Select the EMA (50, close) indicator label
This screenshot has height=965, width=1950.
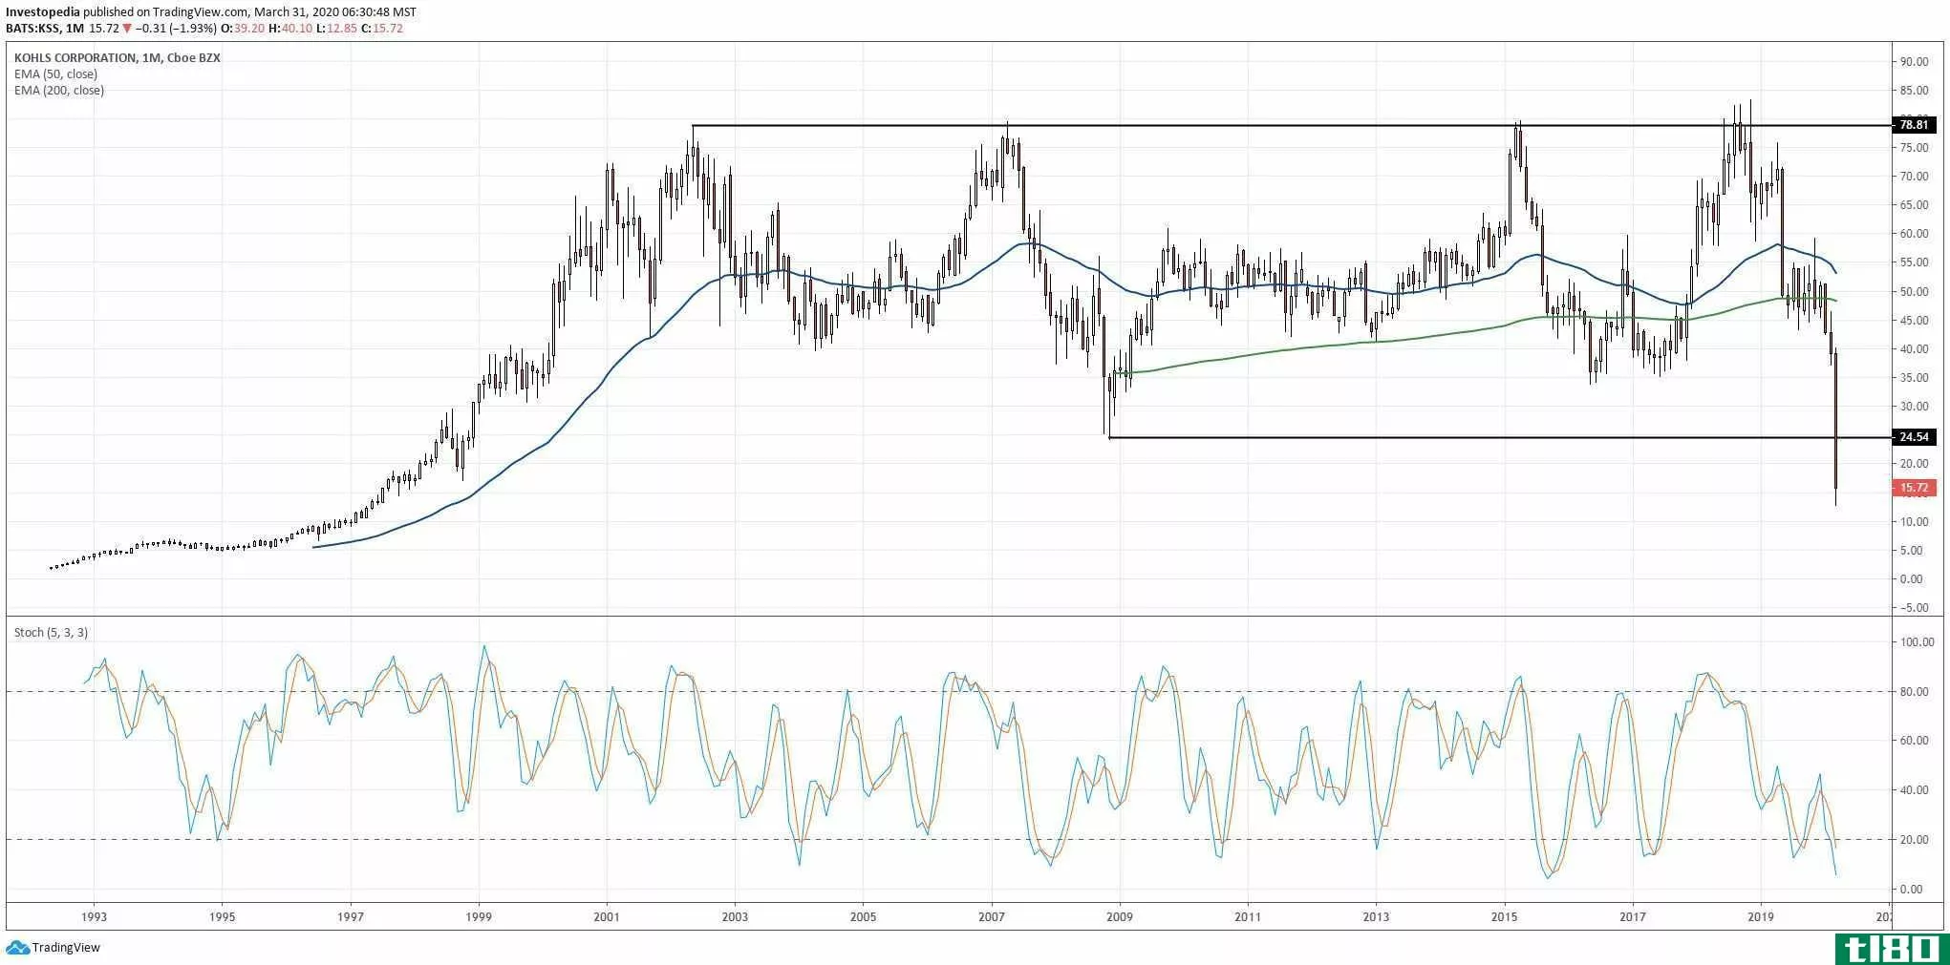[55, 74]
